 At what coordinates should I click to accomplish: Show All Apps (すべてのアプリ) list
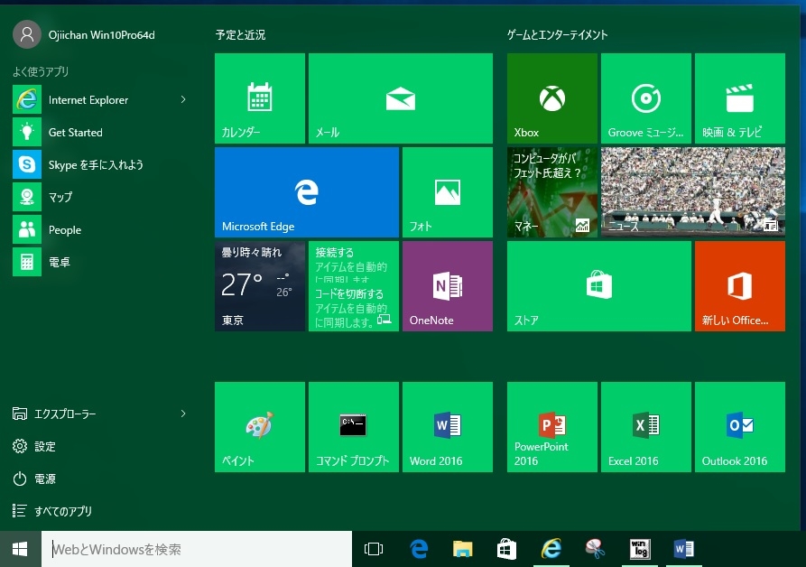(63, 511)
